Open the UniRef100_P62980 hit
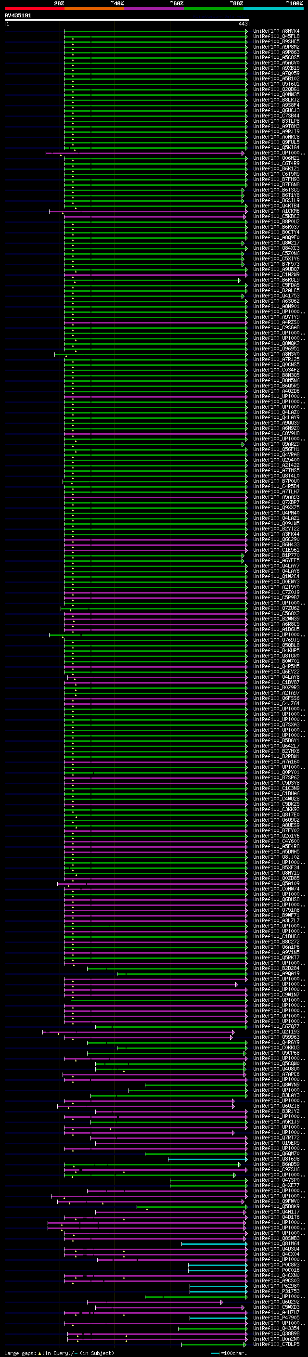 (276, 1286)
